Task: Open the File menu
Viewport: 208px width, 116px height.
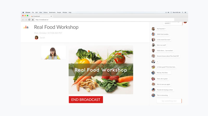Action: tap(33, 12)
